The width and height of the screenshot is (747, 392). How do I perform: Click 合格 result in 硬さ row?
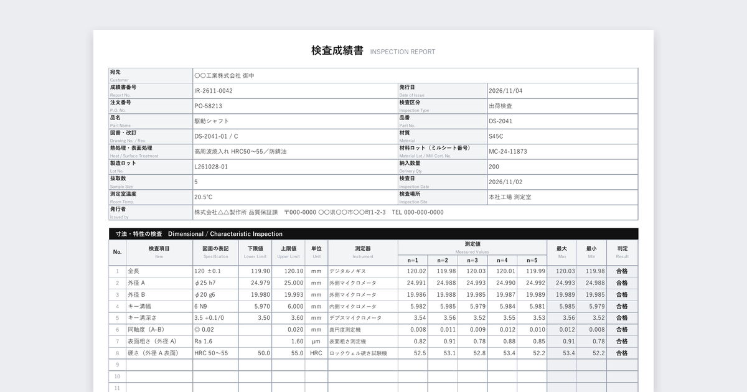click(622, 353)
